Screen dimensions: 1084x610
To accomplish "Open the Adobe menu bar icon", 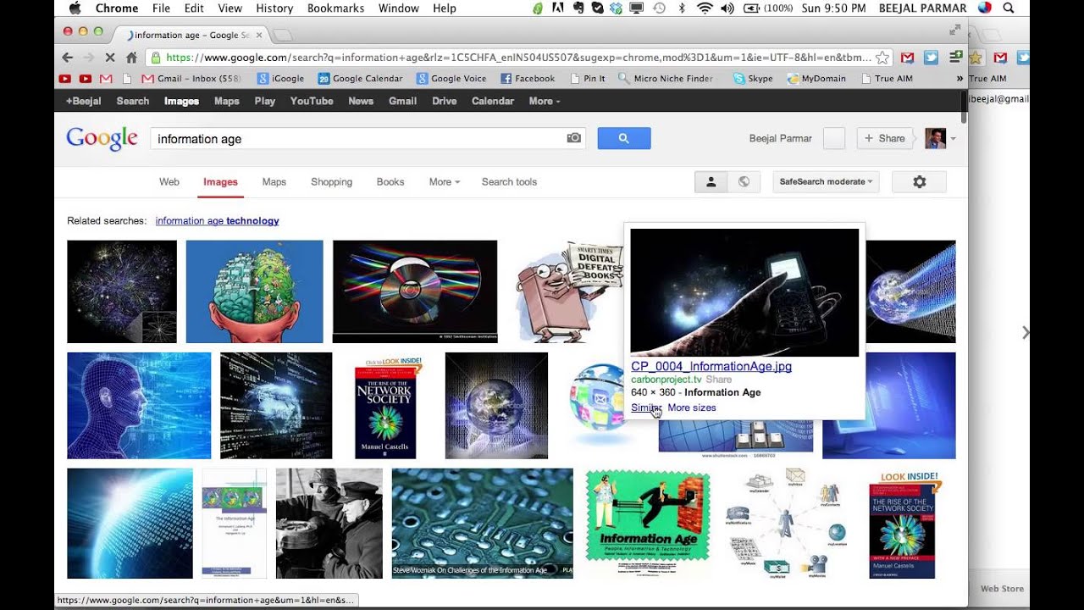I will click(x=558, y=8).
